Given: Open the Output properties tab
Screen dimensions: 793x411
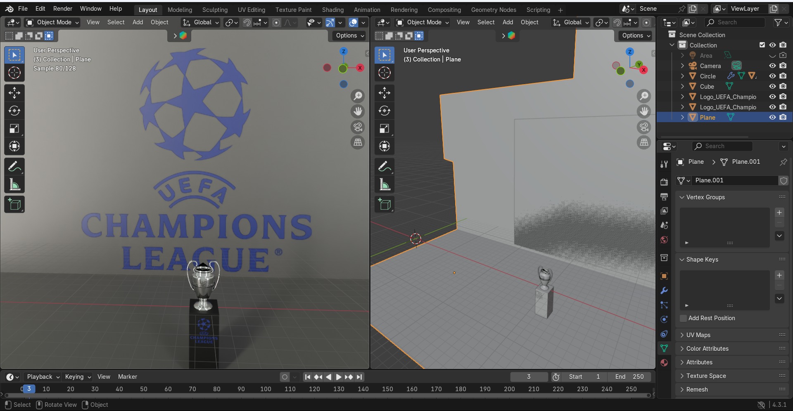Looking at the screenshot, I should 664,196.
